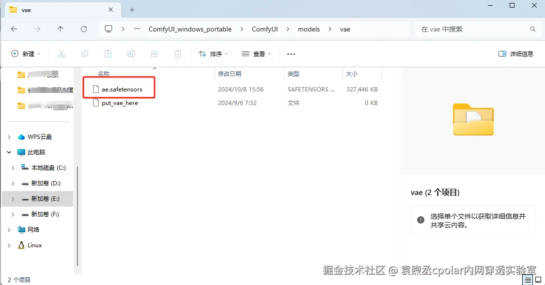Select Linux in navigation pane
Image resolution: width=545 pixels, height=285 pixels.
[x=34, y=245]
